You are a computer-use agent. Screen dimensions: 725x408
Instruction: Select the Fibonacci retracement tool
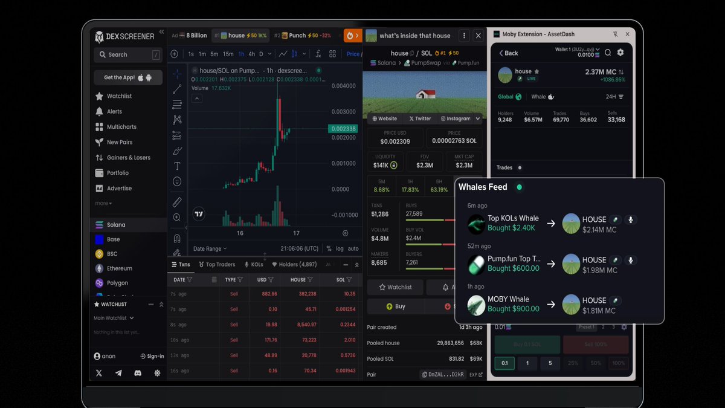177,105
